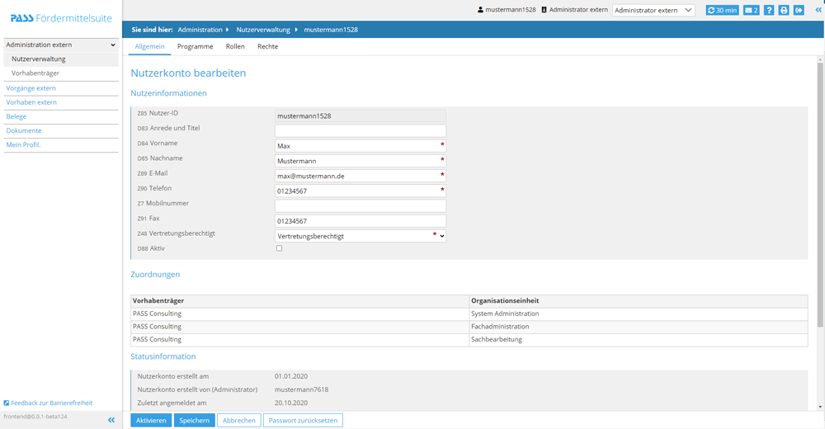Open Dokumente in the sidebar
Image resolution: width=825 pixels, height=429 pixels.
tap(24, 130)
